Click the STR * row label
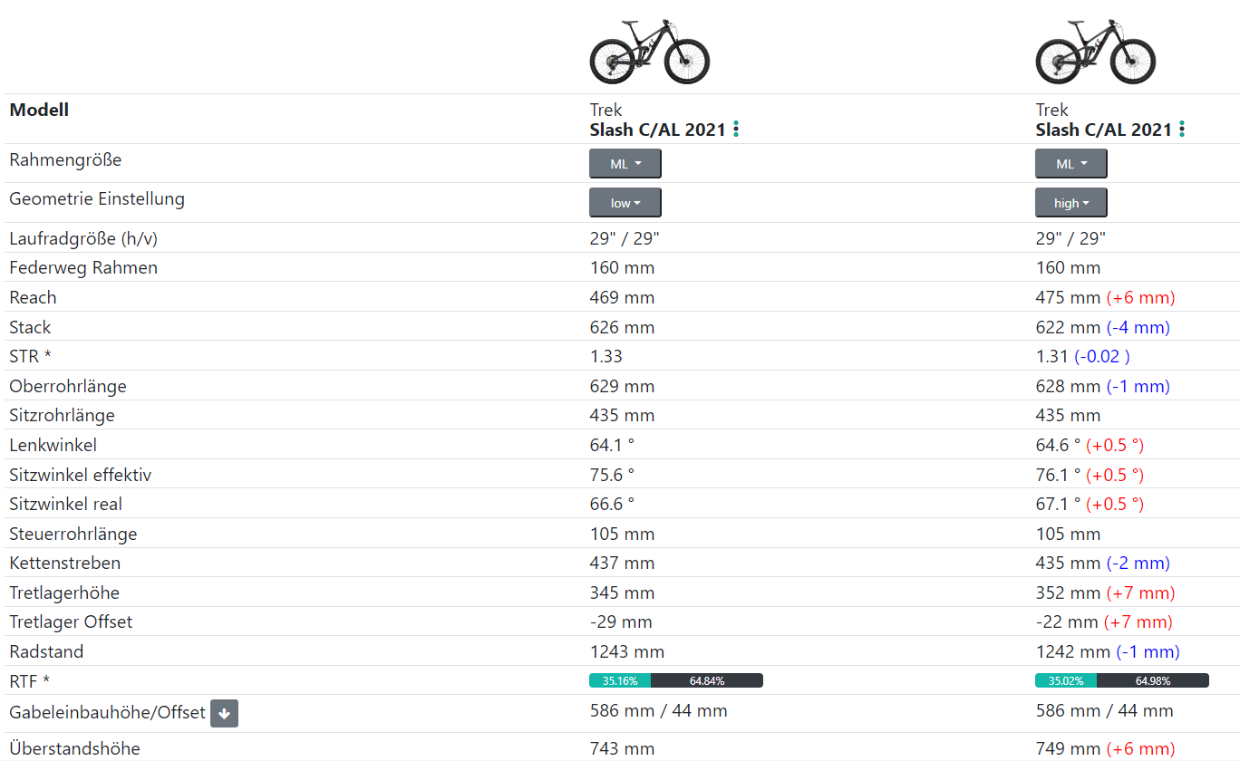 pyautogui.click(x=30, y=356)
